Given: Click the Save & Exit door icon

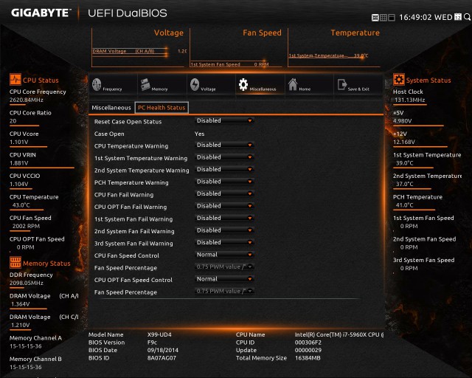Looking at the screenshot, I should (342, 85).
